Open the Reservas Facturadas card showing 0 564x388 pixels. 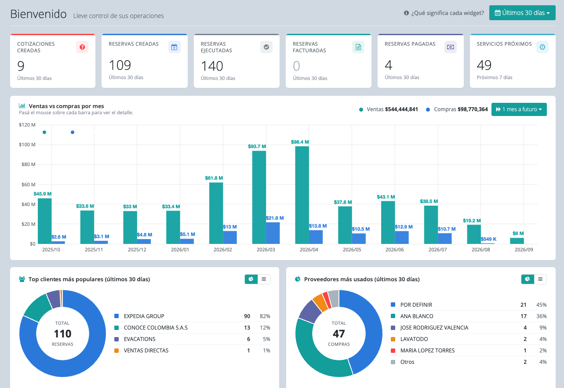coord(329,61)
